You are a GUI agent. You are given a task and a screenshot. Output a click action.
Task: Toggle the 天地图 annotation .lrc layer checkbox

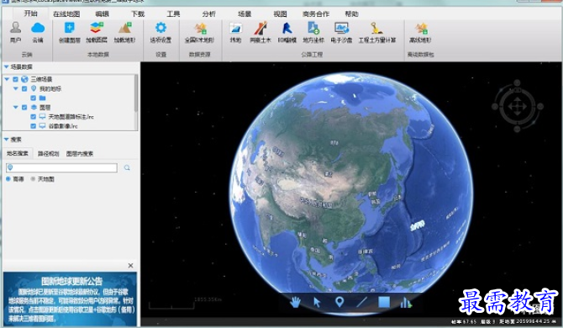[34, 116]
